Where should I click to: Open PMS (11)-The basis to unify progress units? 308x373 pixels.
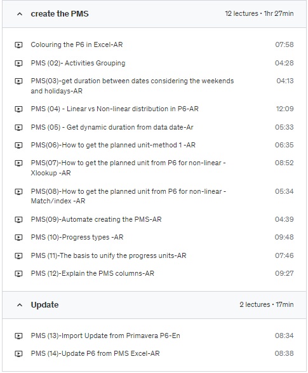tap(109, 255)
